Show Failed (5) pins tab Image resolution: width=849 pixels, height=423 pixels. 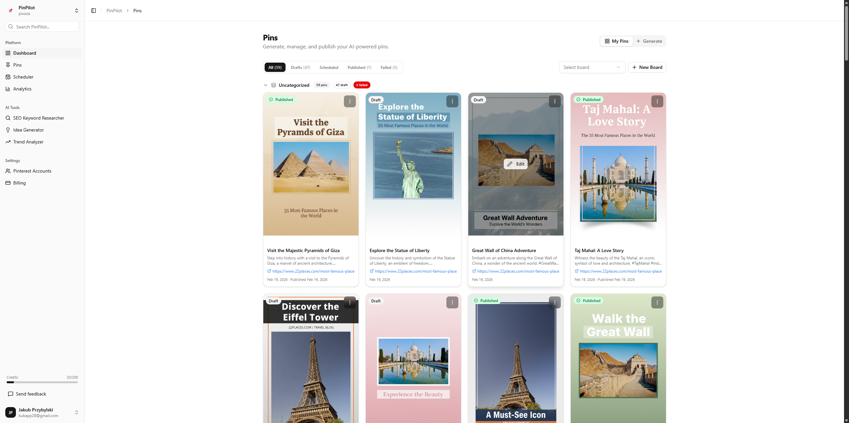click(x=389, y=67)
